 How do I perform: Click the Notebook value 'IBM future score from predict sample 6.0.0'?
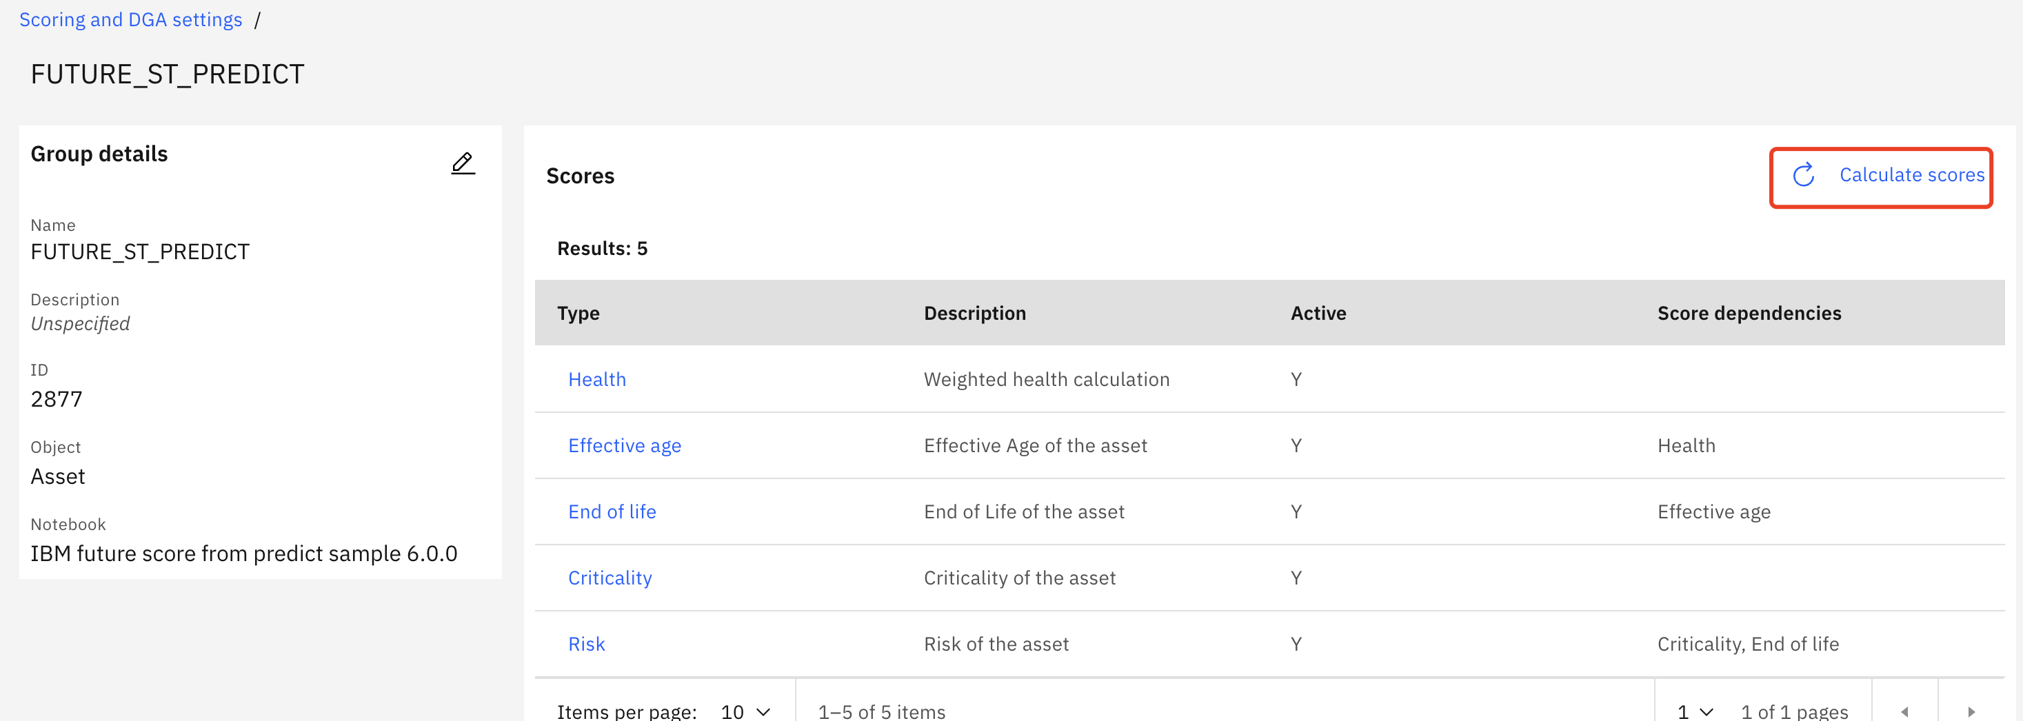pos(243,554)
